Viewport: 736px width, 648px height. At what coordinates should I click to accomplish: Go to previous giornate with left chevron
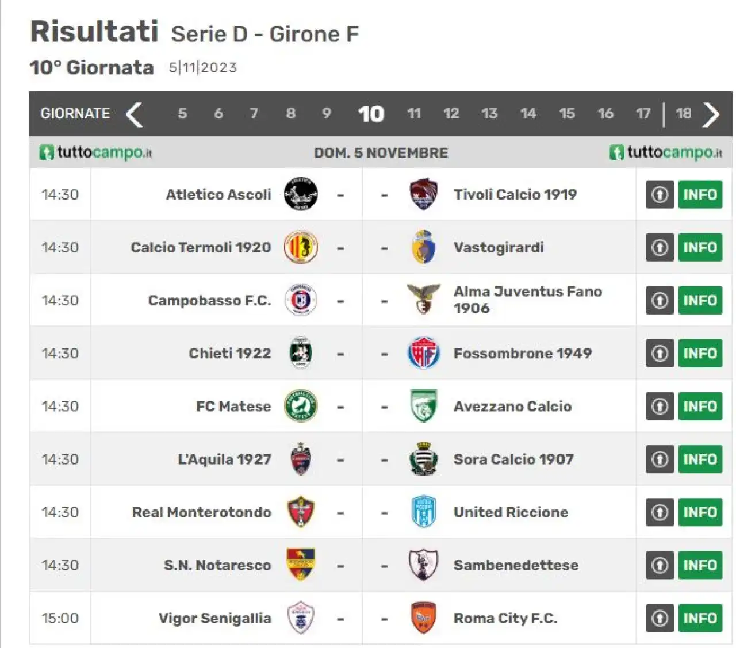pyautogui.click(x=135, y=114)
